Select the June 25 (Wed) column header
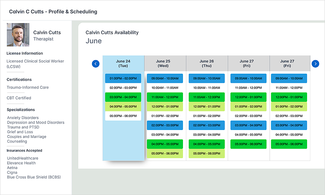The height and width of the screenshot is (195, 325). pyautogui.click(x=165, y=63)
